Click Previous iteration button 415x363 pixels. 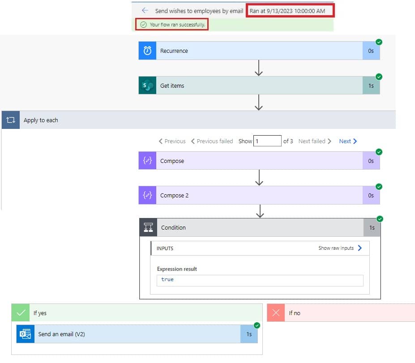pos(172,141)
